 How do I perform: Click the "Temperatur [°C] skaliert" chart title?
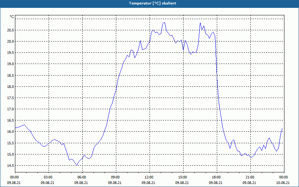click(152, 3)
